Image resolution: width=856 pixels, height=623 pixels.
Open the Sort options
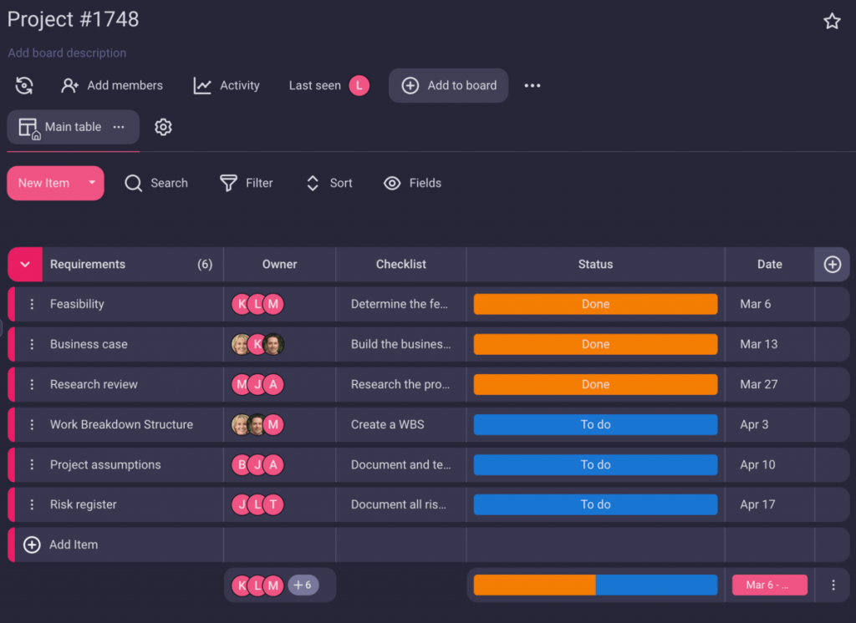[329, 183]
